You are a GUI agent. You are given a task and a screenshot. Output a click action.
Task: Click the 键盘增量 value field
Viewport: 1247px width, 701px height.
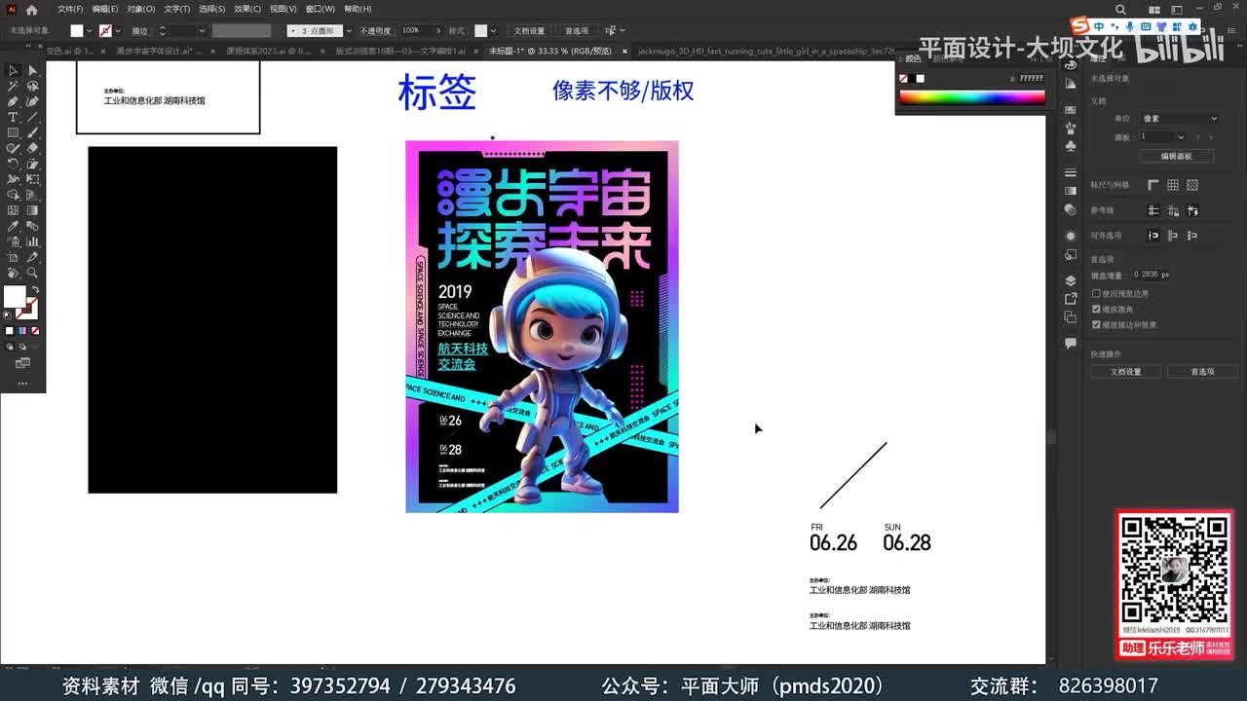pyautogui.click(x=1152, y=275)
